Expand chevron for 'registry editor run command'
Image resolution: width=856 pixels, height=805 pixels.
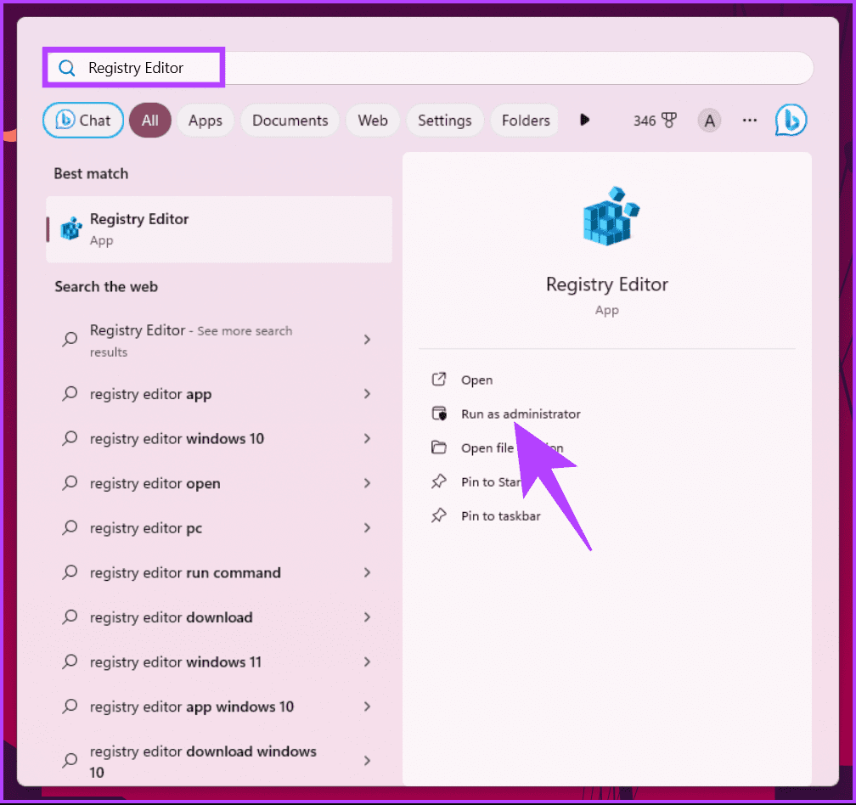pyautogui.click(x=368, y=572)
